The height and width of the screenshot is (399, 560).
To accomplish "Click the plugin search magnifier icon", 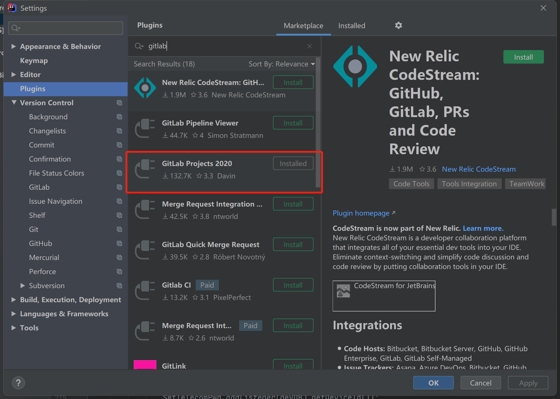I will 139,46.
